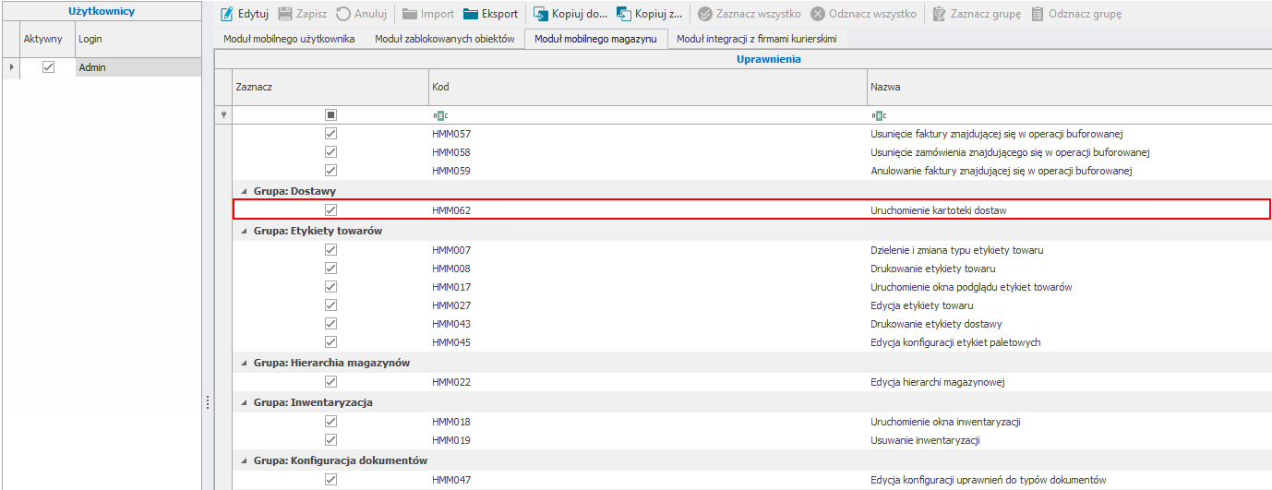The width and height of the screenshot is (1272, 490).
Task: Uncheck permission HMM062 checkbox
Action: (x=330, y=210)
